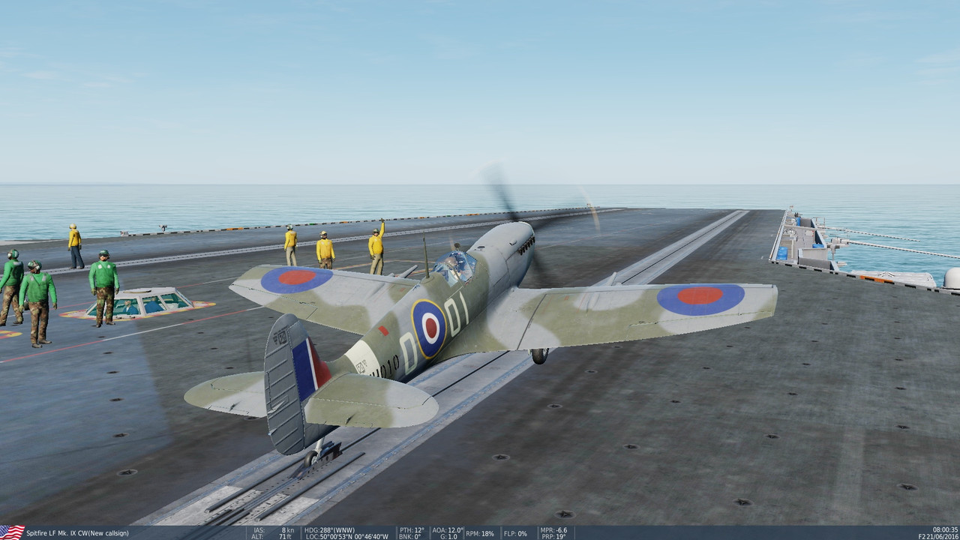This screenshot has height=540, width=960.
Task: Click the angle of attack 'AOA: 12.0°'
Action: pyautogui.click(x=447, y=529)
